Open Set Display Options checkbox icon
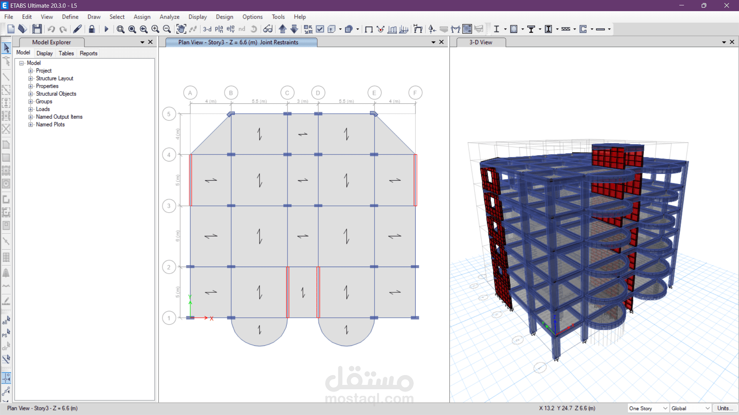The height and width of the screenshot is (415, 739). pos(320,29)
